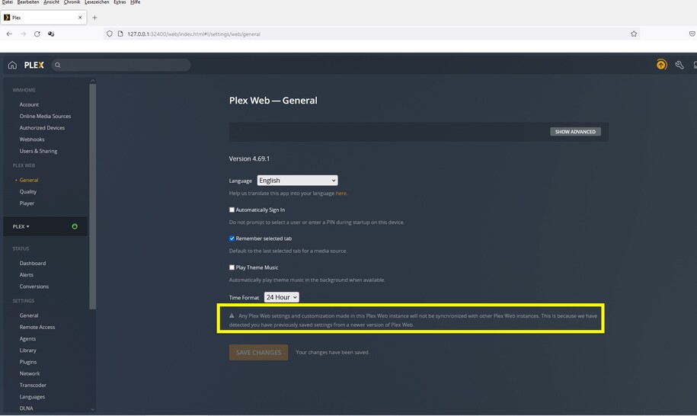Click the PLEX logo
Viewport: 697px width, 416px height.
34,66
